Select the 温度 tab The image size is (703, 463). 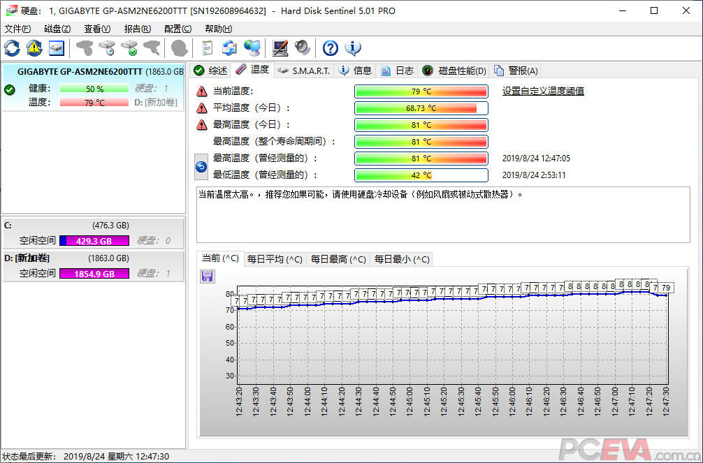tap(252, 69)
